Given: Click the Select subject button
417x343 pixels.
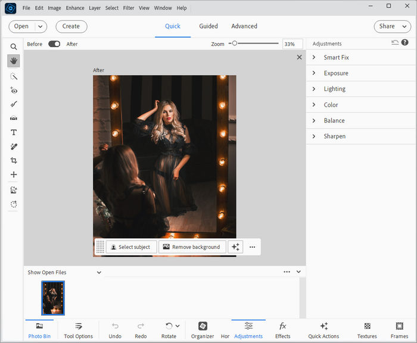Looking at the screenshot, I should tap(132, 247).
